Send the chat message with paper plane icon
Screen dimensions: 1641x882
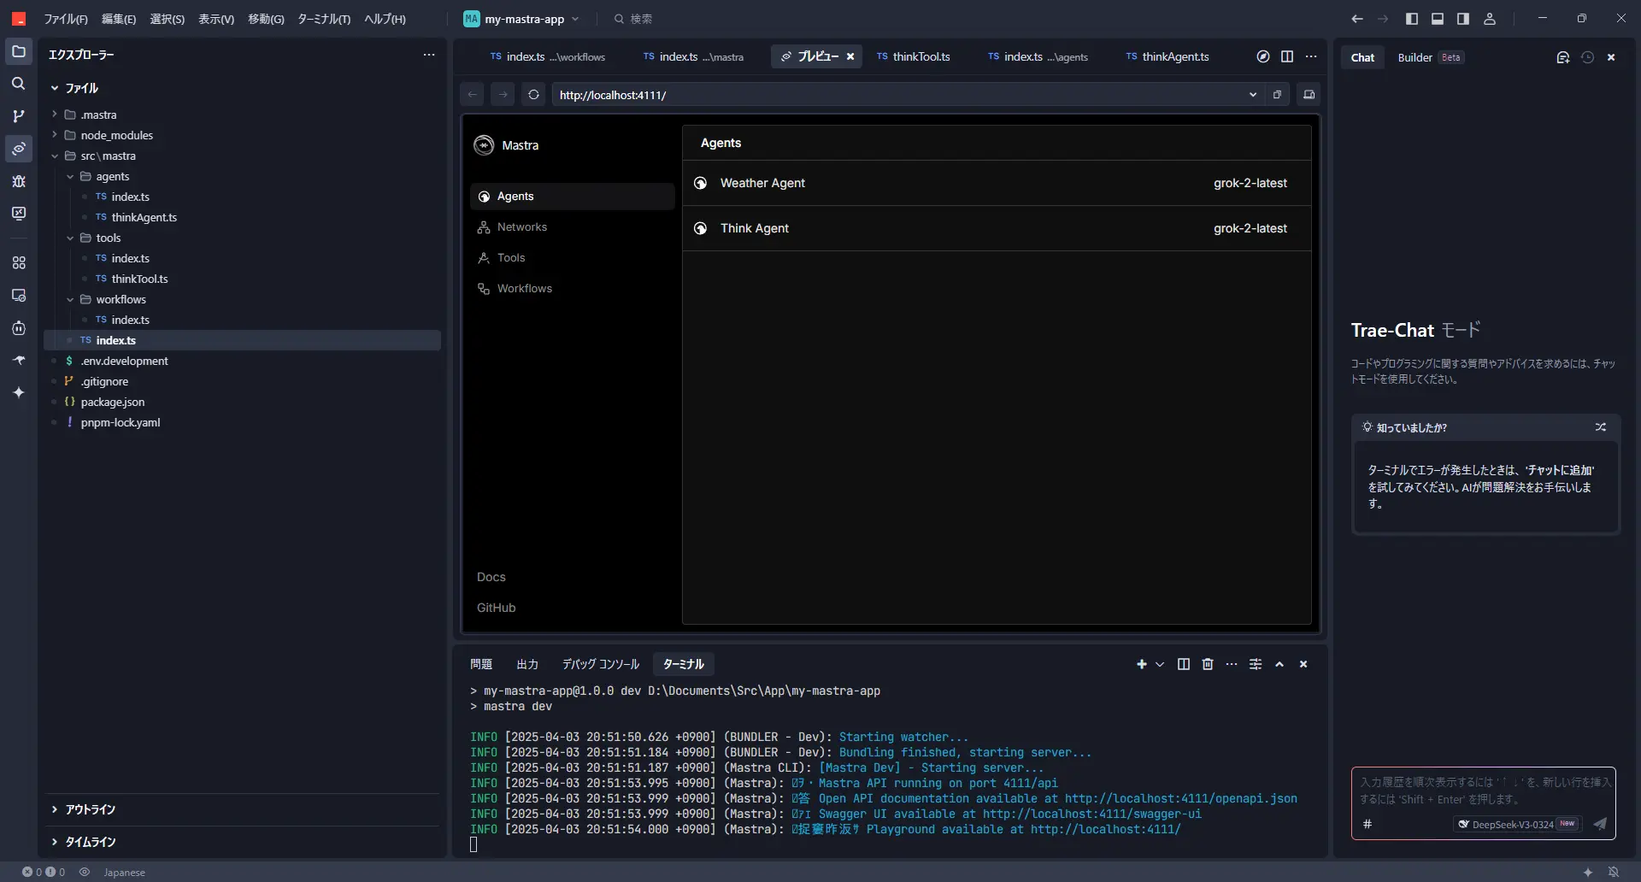pos(1600,824)
